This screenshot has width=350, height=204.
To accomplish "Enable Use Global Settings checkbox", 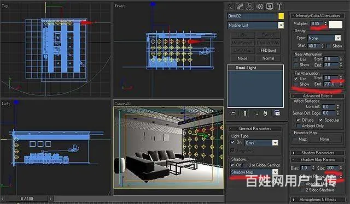I will point(245,165).
